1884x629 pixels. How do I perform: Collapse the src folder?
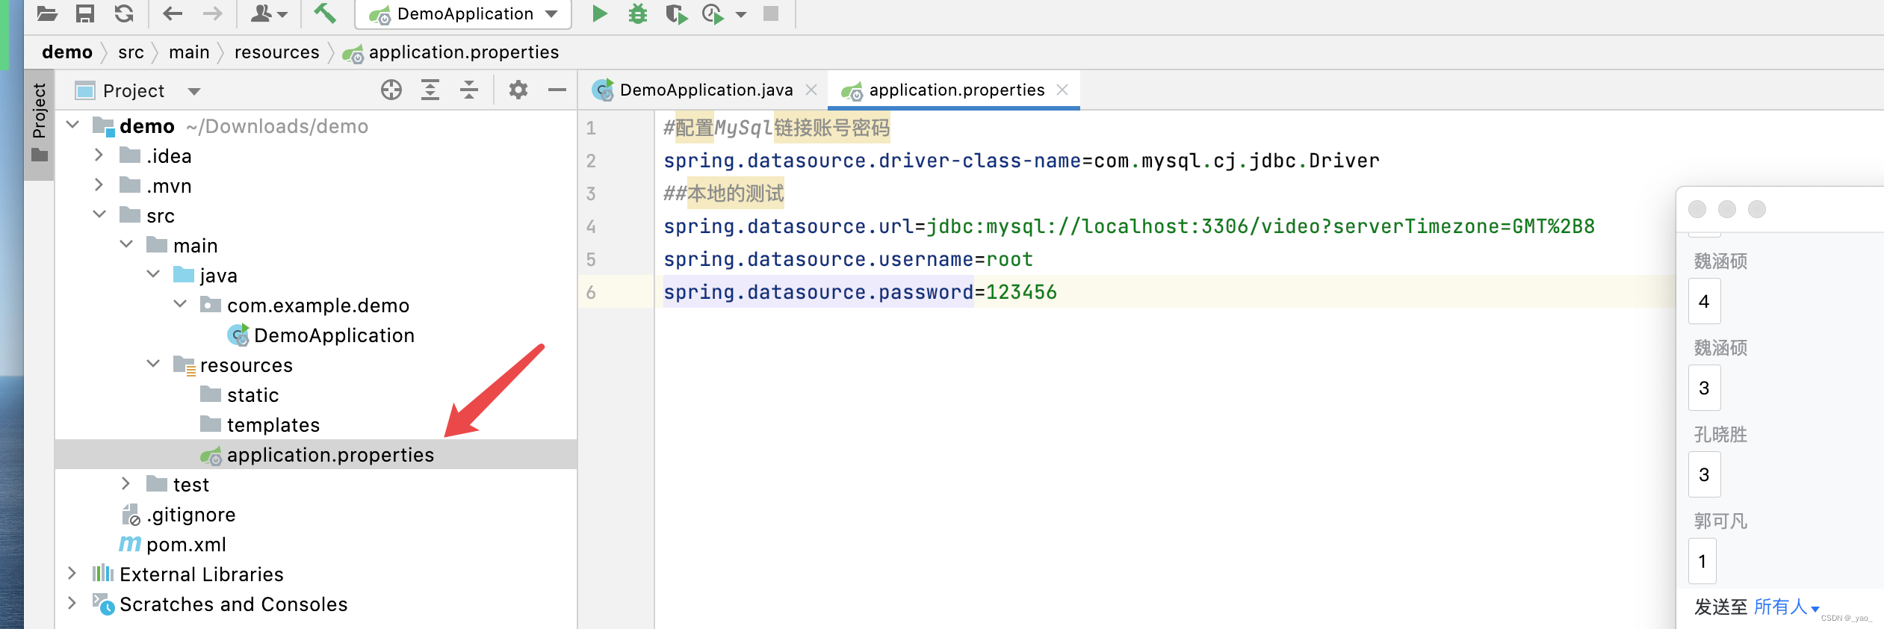pyautogui.click(x=99, y=214)
